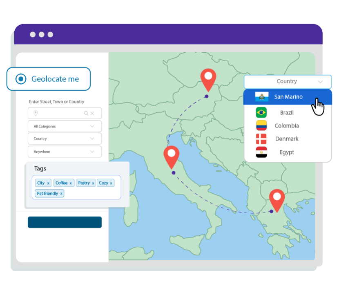This screenshot has height=295, width=339.
Task: Click the red map marker in central Italy
Action: [171, 156]
